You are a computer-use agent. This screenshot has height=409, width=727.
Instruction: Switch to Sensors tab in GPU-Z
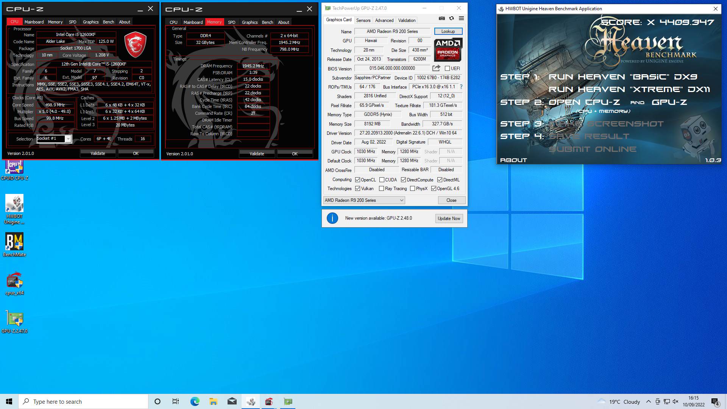point(363,20)
